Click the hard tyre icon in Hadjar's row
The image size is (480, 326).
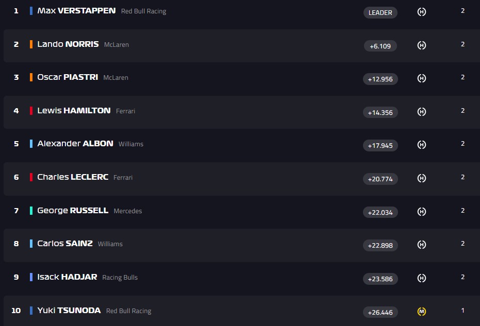(x=421, y=278)
